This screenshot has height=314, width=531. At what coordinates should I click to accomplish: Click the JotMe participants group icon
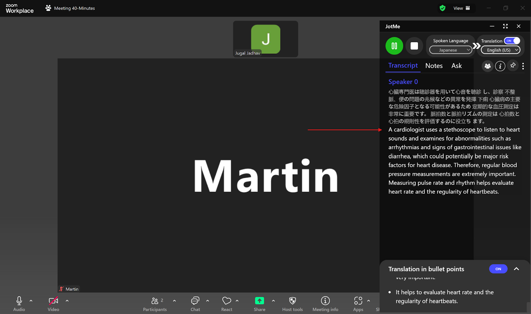pyautogui.click(x=488, y=66)
